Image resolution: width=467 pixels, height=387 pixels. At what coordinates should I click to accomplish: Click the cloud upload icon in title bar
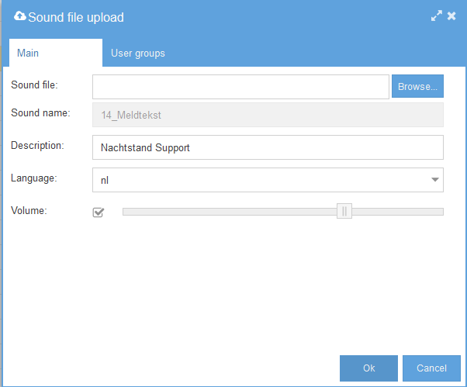[x=20, y=16]
